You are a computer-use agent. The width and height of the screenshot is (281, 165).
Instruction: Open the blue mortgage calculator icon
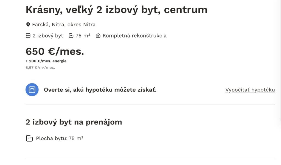tap(32, 89)
